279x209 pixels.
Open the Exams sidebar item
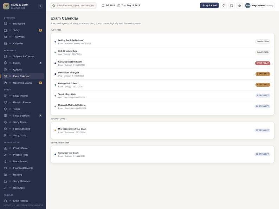(23, 63)
